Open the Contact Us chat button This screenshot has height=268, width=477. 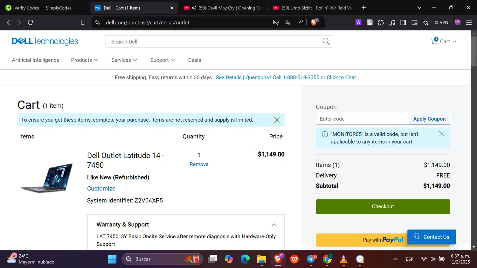(432, 237)
